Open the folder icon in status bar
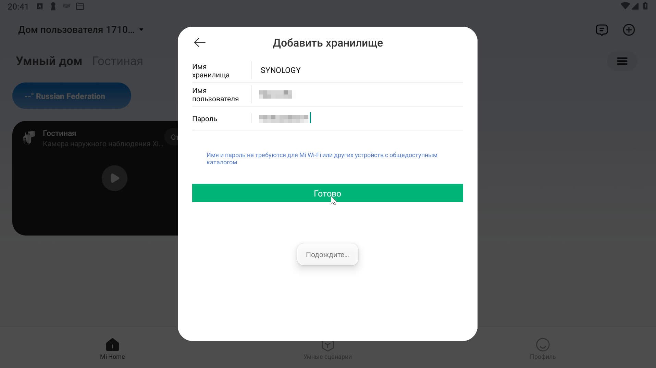 coord(80,7)
